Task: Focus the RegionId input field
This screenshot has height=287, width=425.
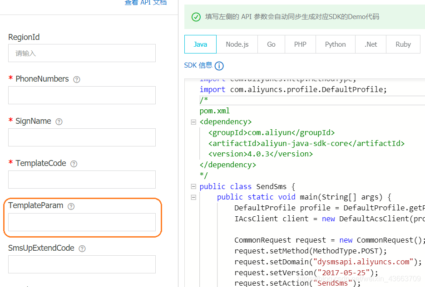Action: pos(82,53)
